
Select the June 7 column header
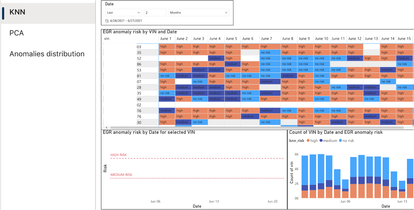[x=267, y=39]
